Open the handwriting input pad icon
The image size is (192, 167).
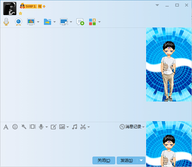[53, 127]
